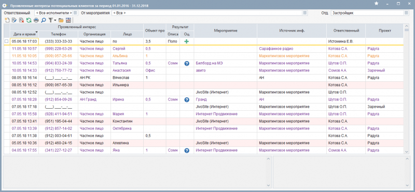Open the calendar period toolbar icon
The width and height of the screenshot is (415, 192).
[68, 20]
